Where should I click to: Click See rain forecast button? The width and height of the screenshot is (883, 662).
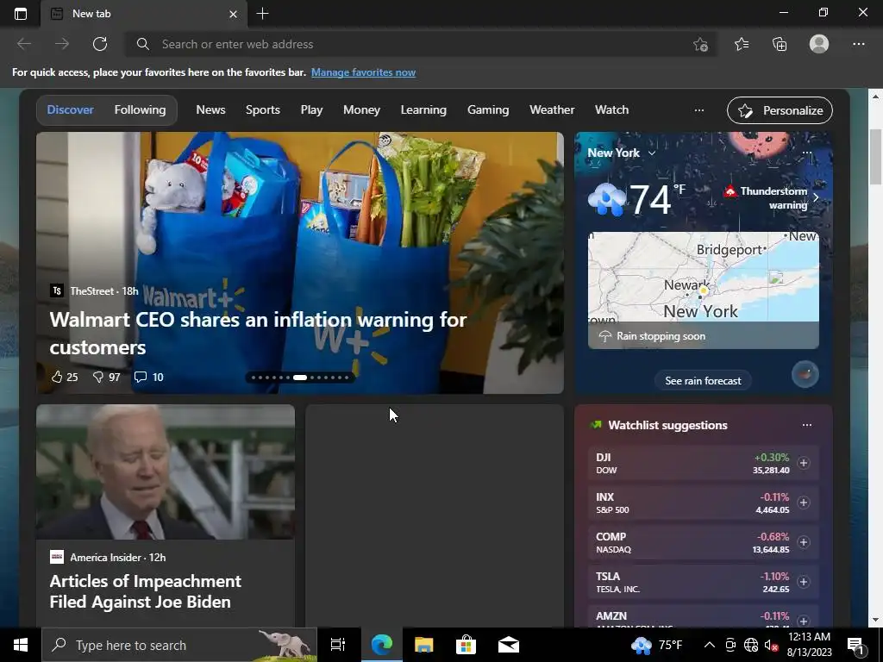(x=703, y=380)
